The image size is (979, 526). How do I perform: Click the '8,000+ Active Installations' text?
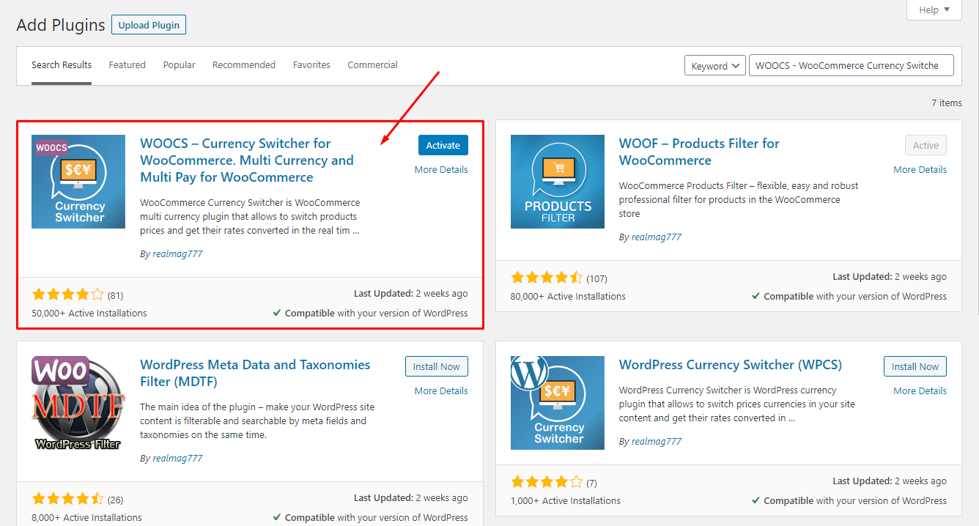point(86,518)
